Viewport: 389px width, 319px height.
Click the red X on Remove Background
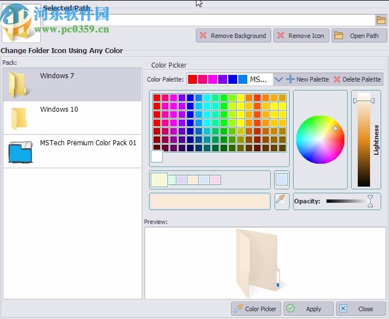tap(203, 35)
